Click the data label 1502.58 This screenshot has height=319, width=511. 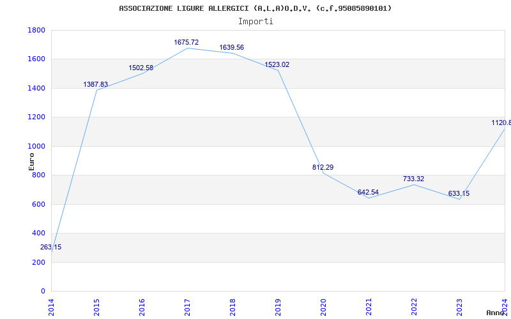point(141,68)
